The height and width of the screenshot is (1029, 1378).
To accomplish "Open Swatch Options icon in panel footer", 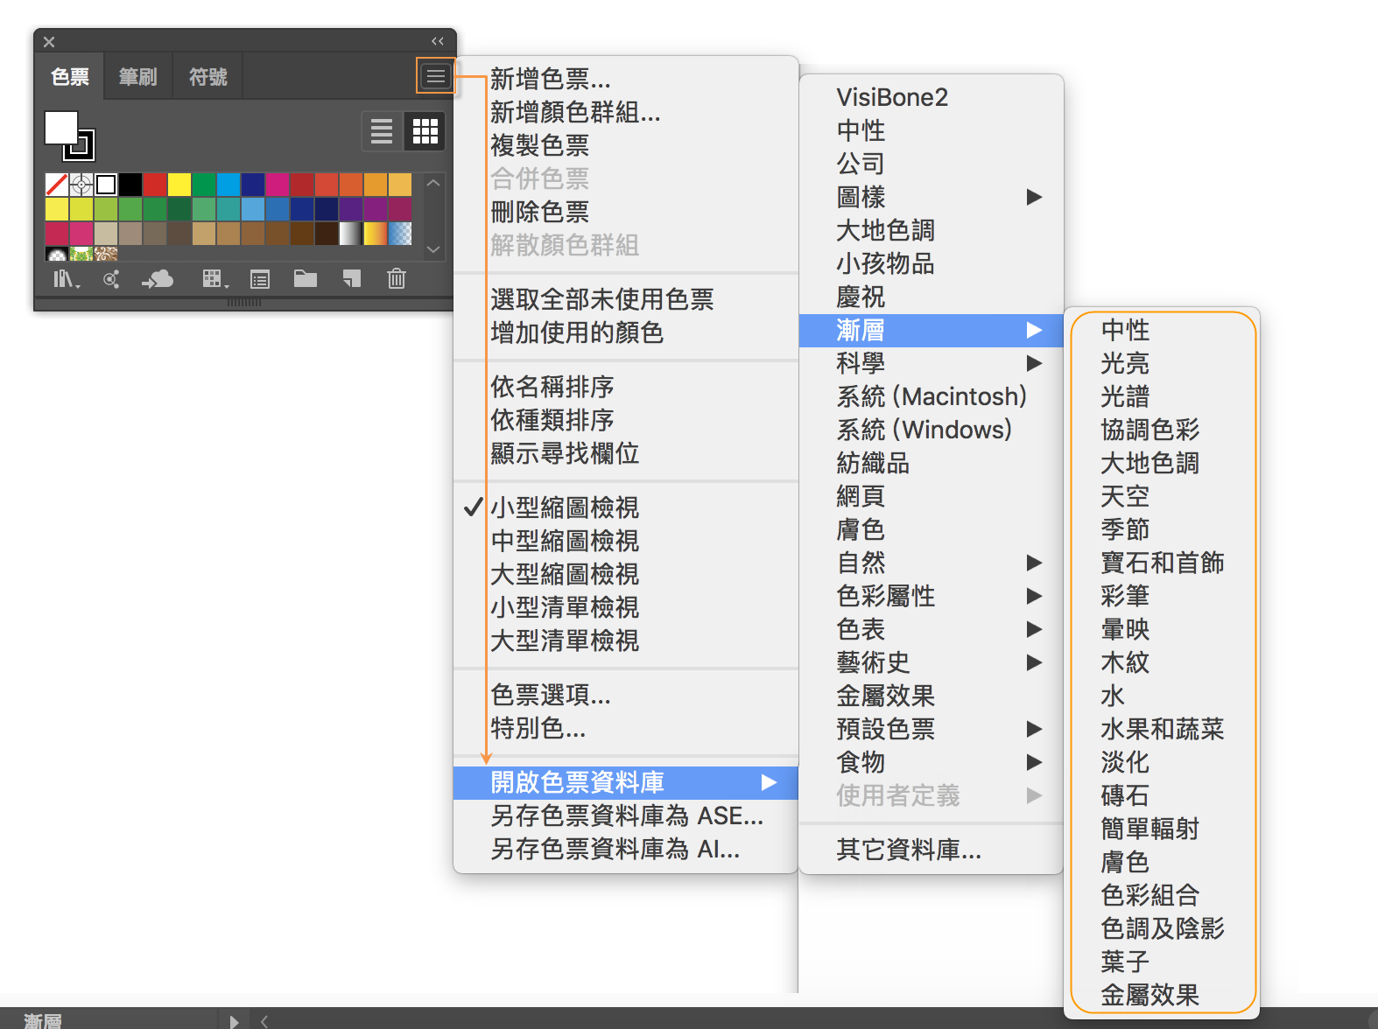I will 260,279.
